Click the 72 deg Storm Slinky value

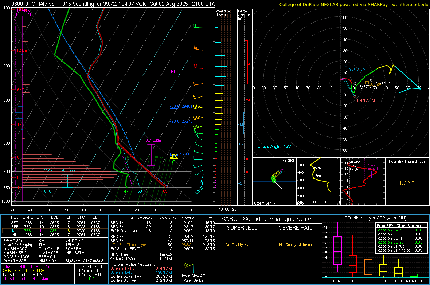coord(288,160)
